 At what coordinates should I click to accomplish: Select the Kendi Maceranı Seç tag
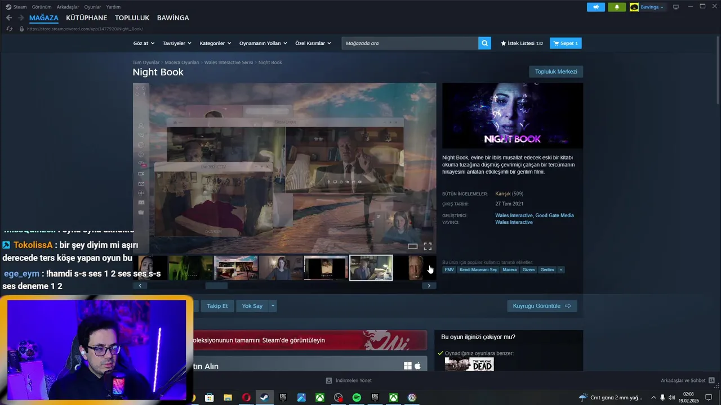pyautogui.click(x=478, y=270)
